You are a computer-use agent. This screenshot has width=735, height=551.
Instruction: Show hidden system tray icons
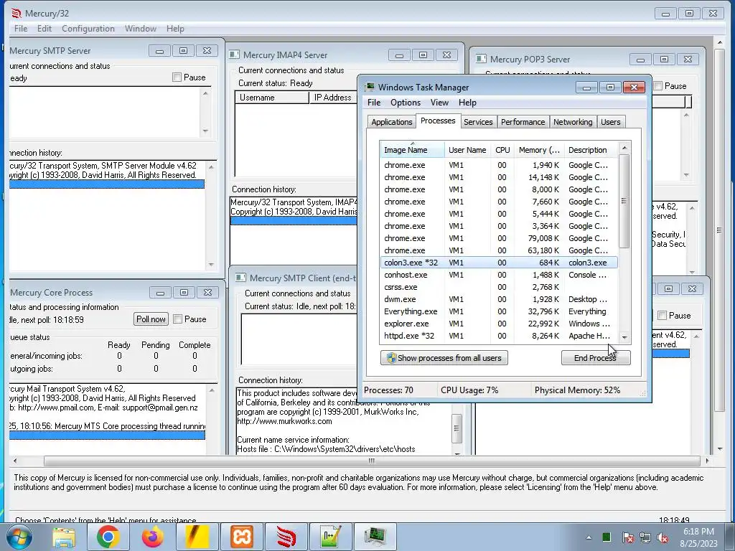[589, 537]
